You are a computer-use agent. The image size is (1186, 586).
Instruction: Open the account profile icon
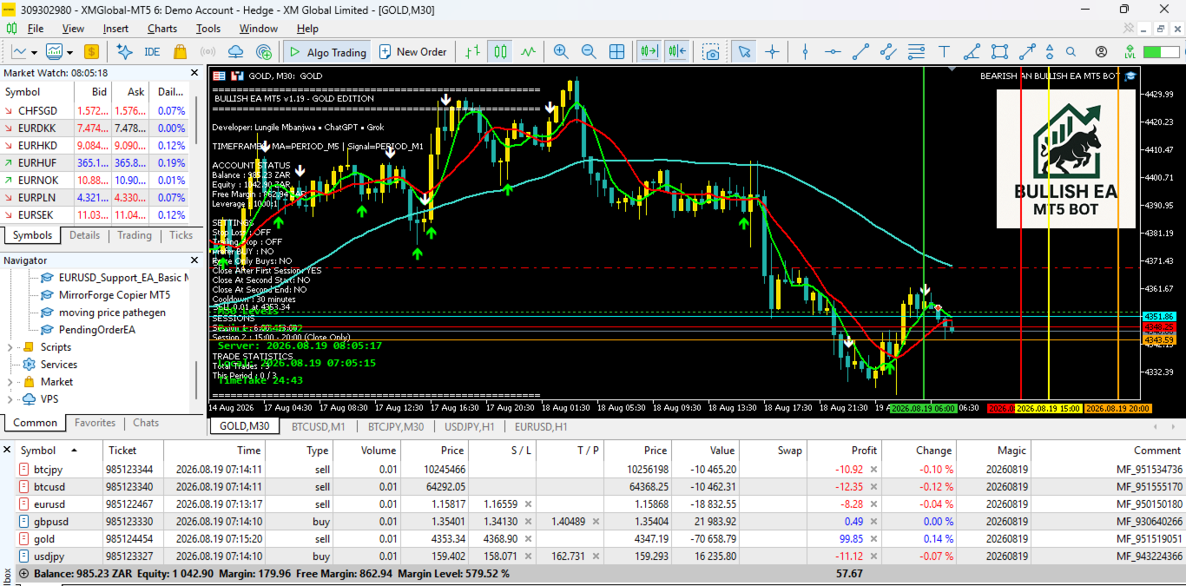click(1101, 52)
